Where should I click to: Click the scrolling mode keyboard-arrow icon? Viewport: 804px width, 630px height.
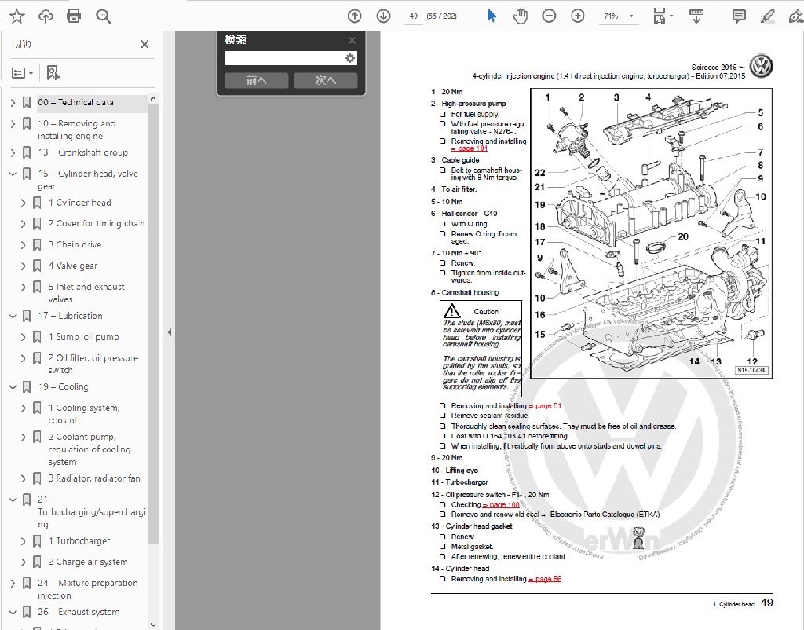[x=696, y=16]
